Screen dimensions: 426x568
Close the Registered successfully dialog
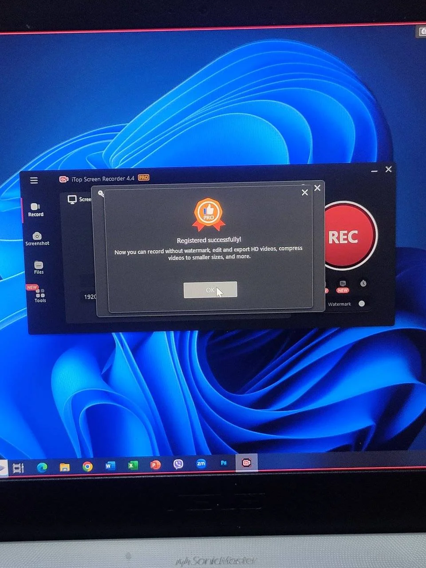click(x=305, y=193)
